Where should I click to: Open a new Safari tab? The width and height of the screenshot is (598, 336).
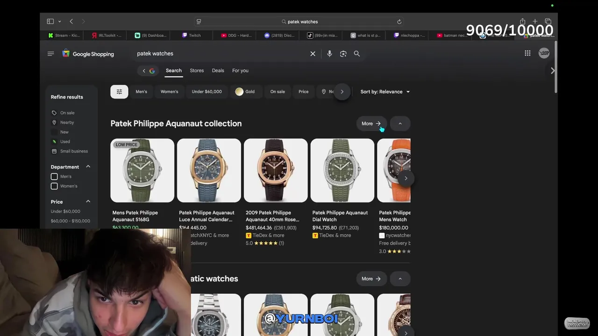pyautogui.click(x=535, y=21)
